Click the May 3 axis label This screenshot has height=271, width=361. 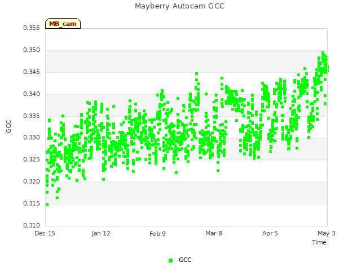tap(326, 233)
